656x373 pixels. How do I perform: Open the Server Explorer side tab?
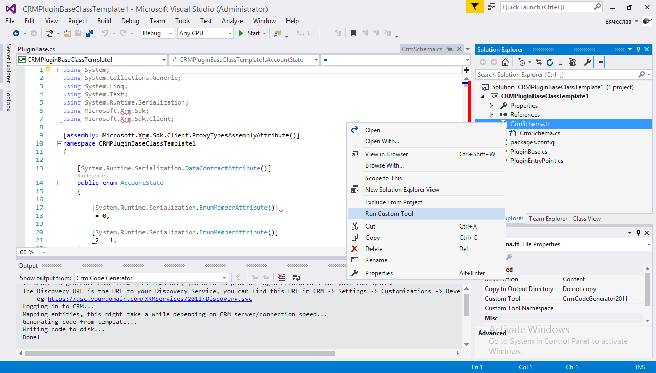tap(8, 63)
